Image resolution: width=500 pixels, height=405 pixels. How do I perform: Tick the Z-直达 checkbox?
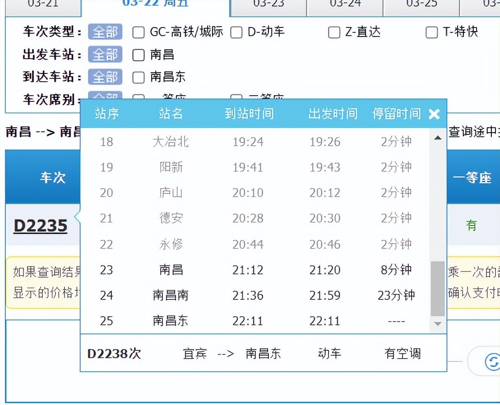pos(334,32)
